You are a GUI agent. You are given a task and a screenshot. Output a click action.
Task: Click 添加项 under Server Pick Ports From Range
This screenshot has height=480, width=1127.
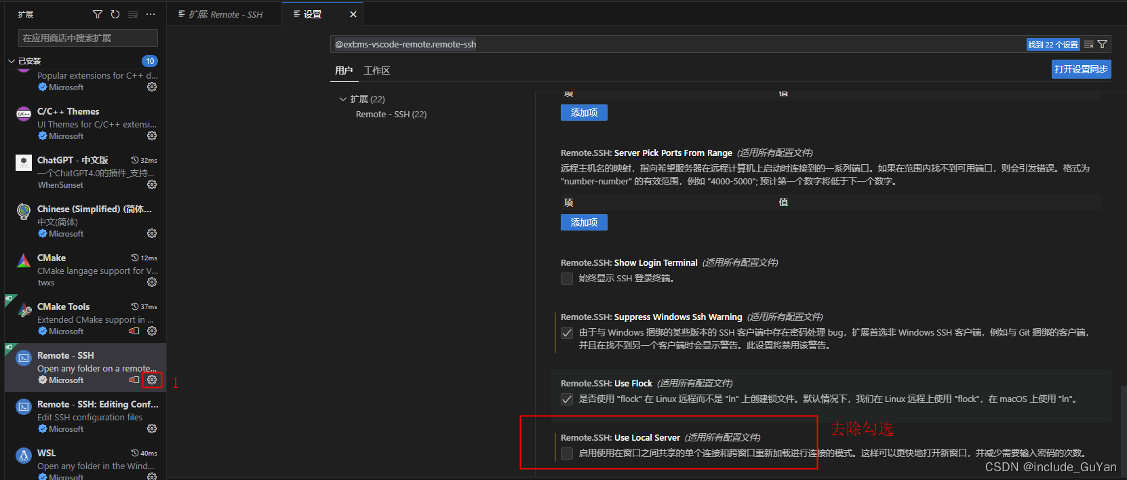pyautogui.click(x=584, y=222)
